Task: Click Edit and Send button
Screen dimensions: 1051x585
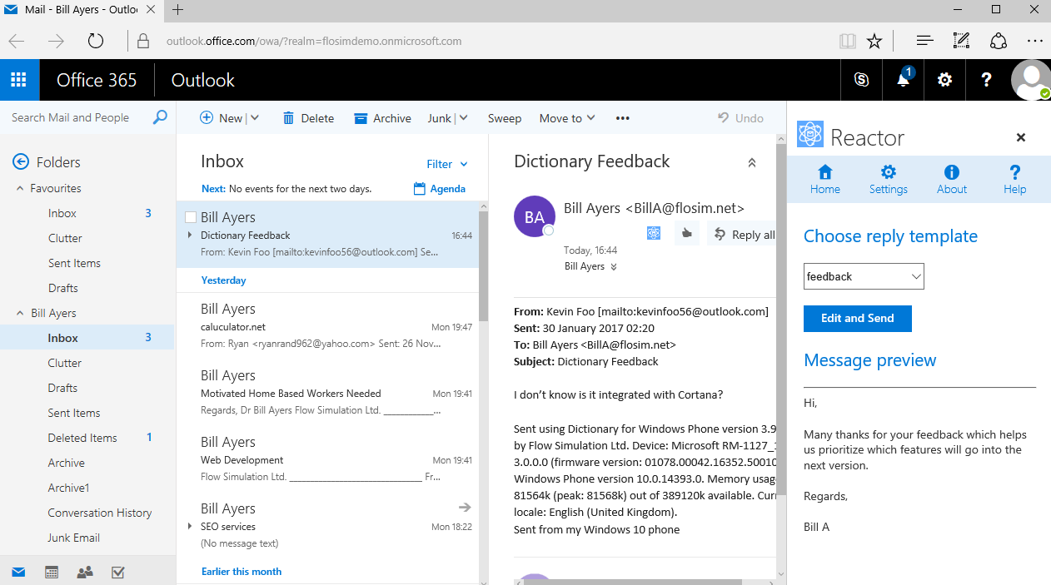Action: 858,318
